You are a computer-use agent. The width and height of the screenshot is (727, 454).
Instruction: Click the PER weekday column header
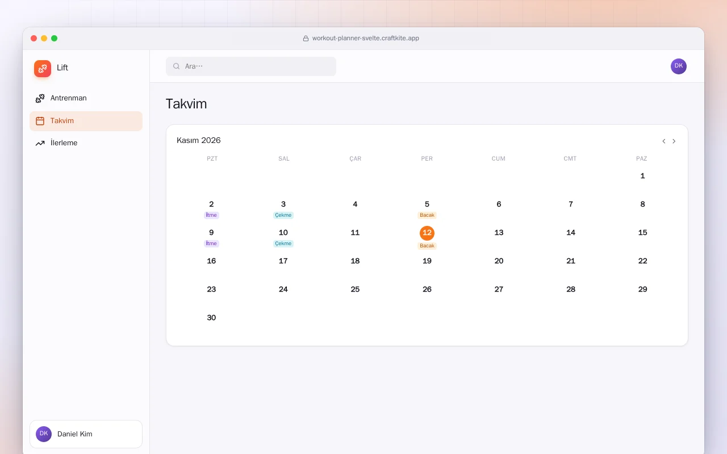pos(427,159)
